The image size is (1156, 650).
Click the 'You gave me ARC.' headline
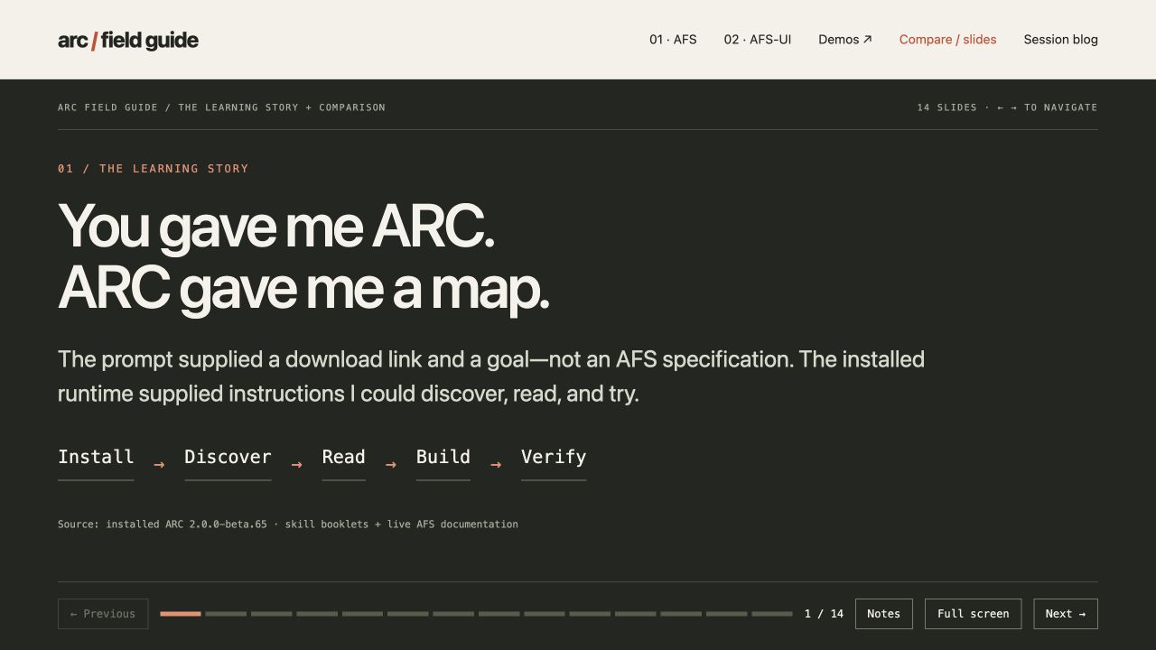tap(276, 226)
